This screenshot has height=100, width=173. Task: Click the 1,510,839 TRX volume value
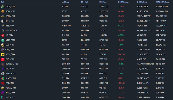click(x=162, y=7)
